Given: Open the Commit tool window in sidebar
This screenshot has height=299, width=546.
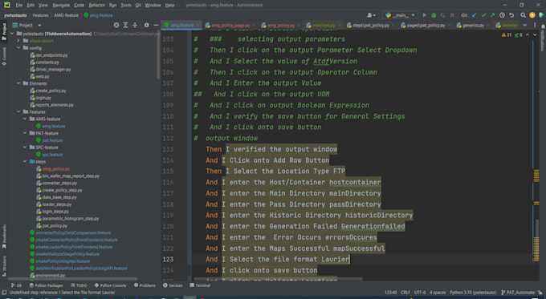Looking at the screenshot, I should coord(4,56).
